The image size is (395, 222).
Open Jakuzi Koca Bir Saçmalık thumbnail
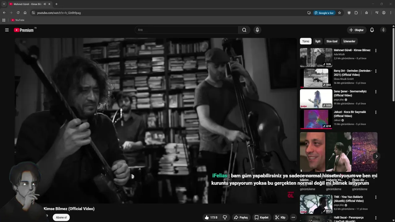coord(316,119)
